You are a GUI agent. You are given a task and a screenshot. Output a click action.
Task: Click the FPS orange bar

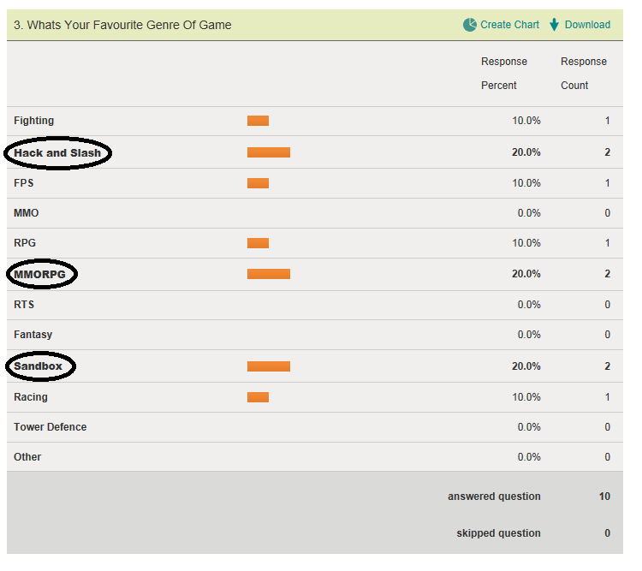coord(258,183)
